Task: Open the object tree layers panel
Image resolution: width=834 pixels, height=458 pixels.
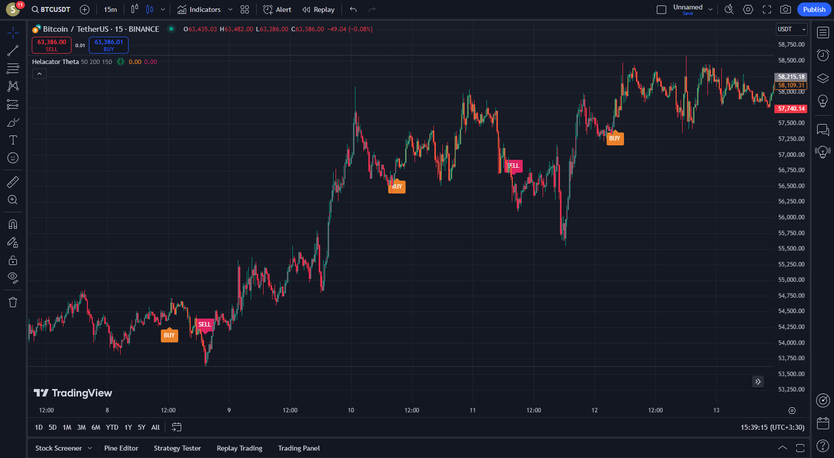Action: (823, 78)
